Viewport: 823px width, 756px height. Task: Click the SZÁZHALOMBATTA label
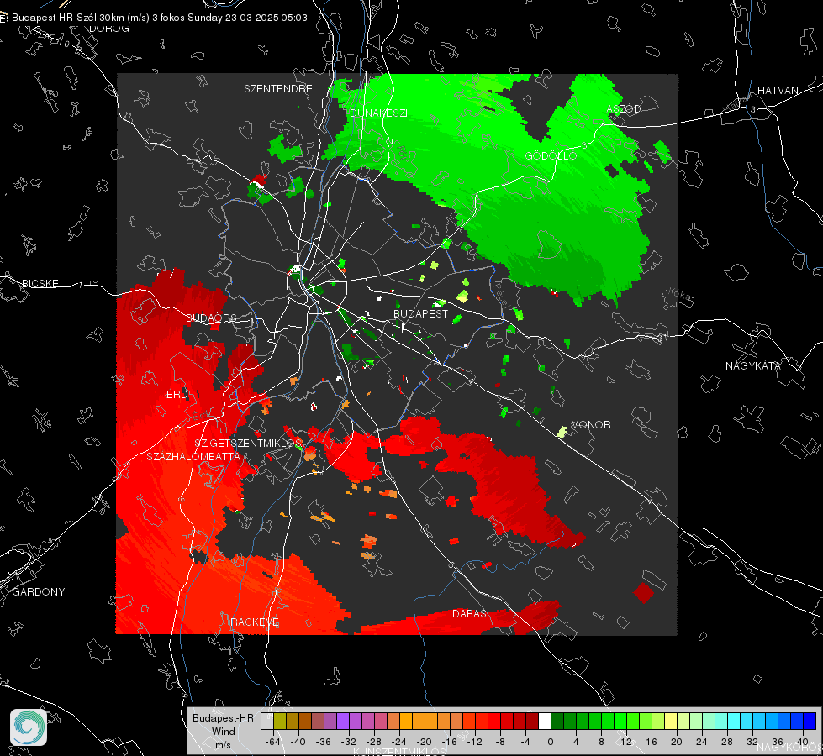[193, 456]
